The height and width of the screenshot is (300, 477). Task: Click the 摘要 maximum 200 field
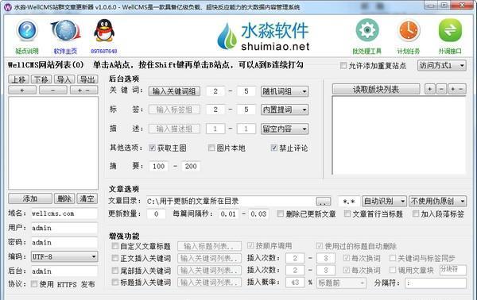[x=191, y=166]
